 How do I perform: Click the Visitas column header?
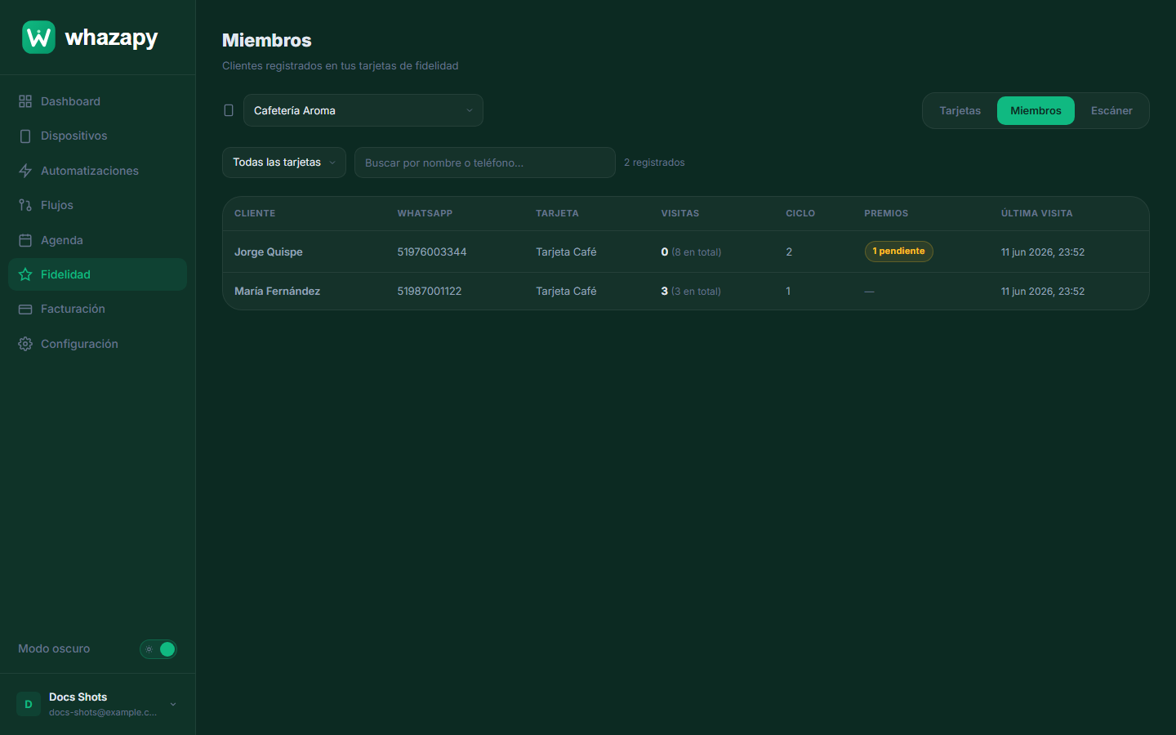tap(680, 213)
